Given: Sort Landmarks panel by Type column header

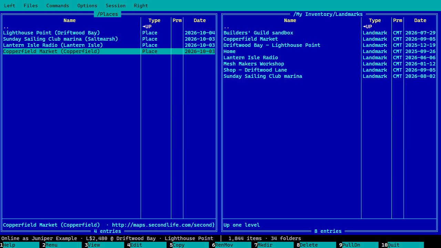Looking at the screenshot, I should click(375, 20).
